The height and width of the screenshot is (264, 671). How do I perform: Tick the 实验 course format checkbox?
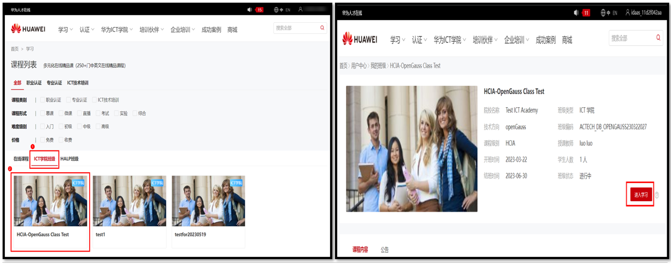pos(117,114)
